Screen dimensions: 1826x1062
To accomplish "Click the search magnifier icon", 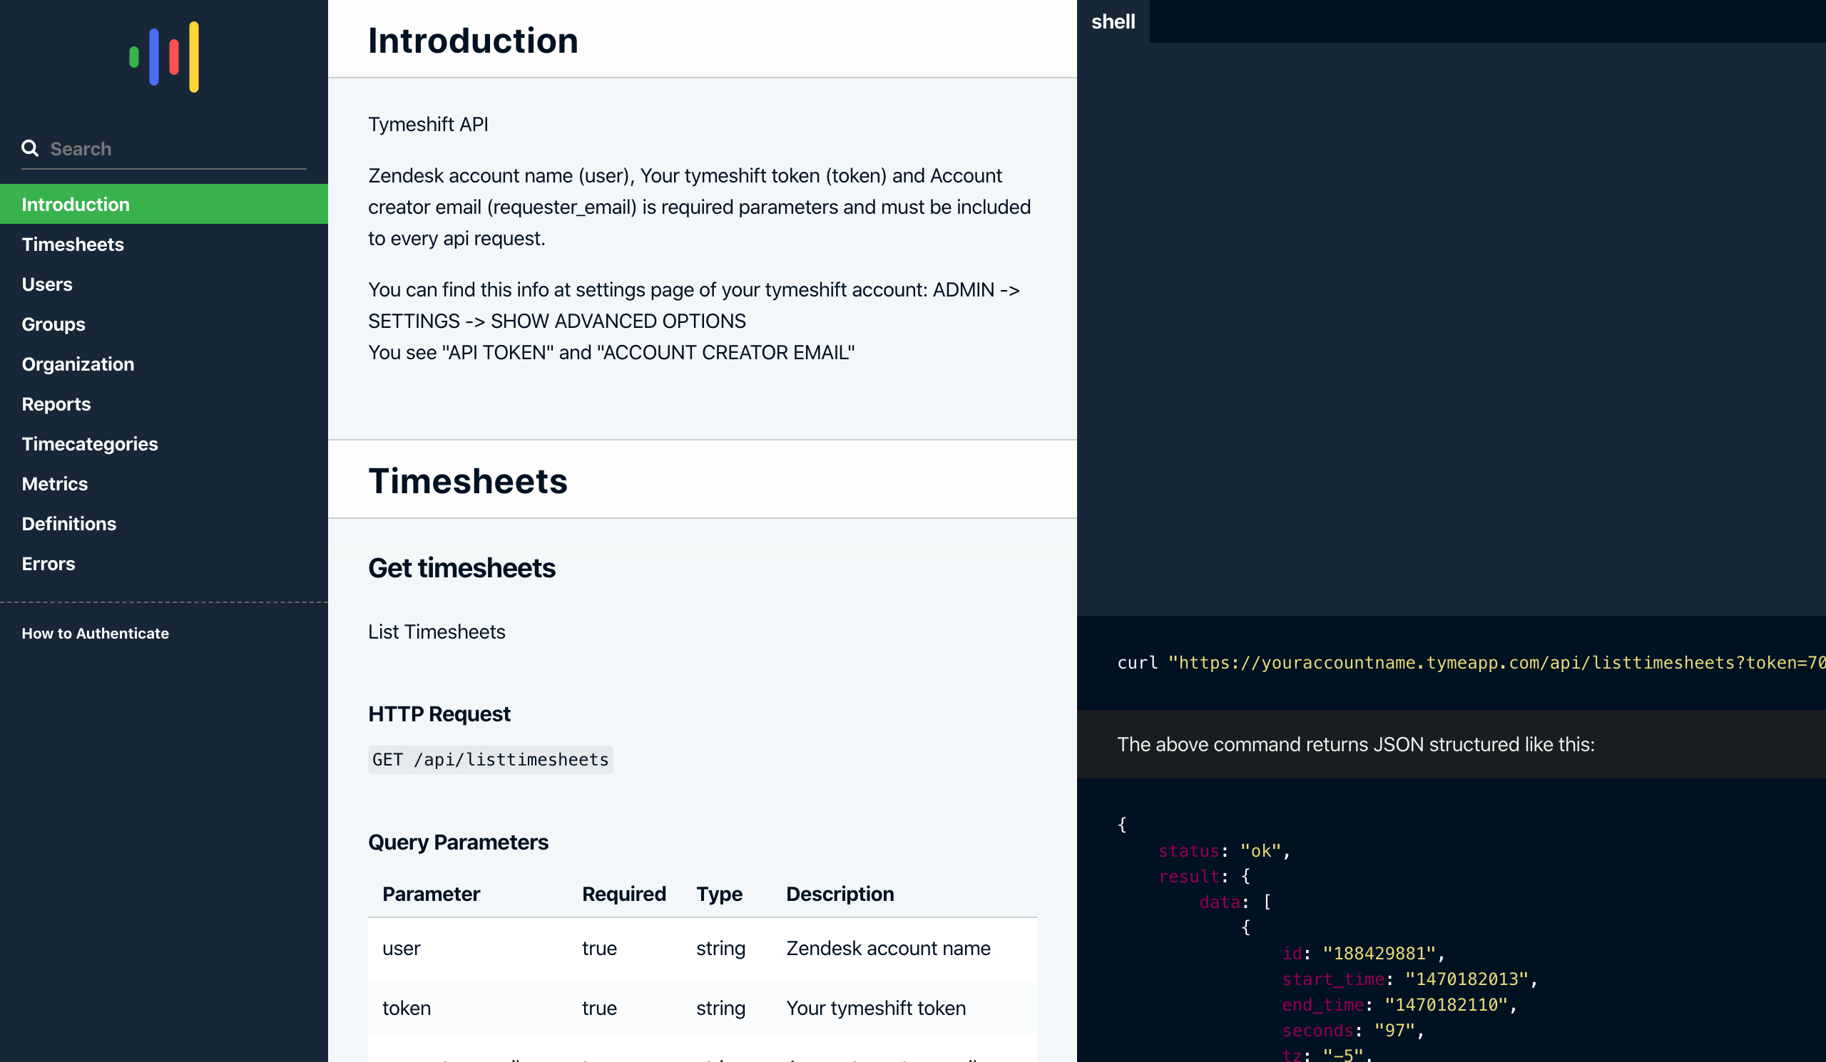I will click(30, 148).
